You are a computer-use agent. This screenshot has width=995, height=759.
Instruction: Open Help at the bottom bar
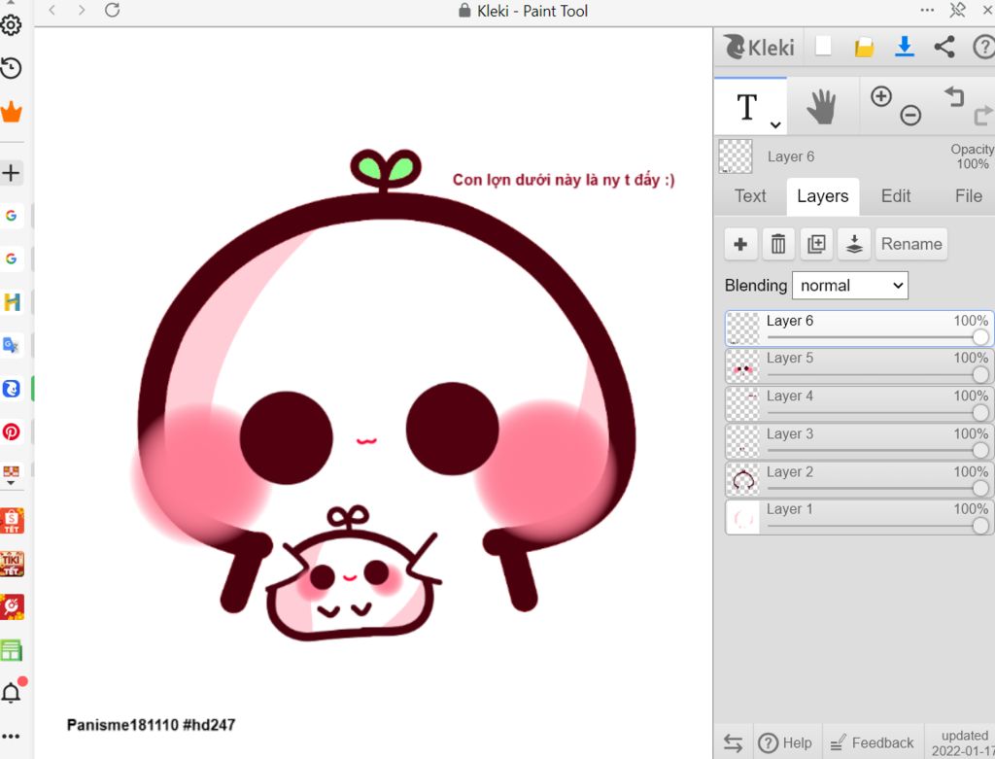pos(785,743)
